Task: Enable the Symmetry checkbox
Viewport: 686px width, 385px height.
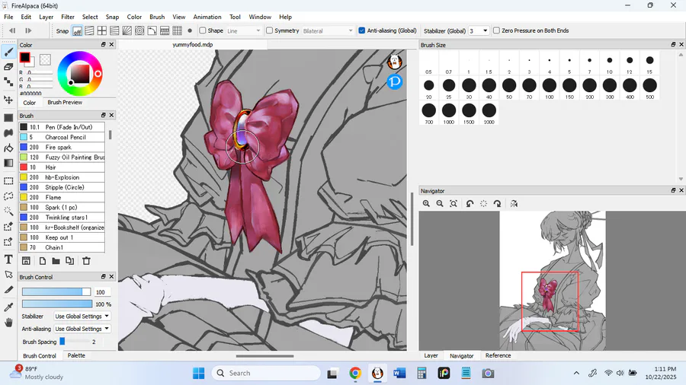Action: click(270, 30)
